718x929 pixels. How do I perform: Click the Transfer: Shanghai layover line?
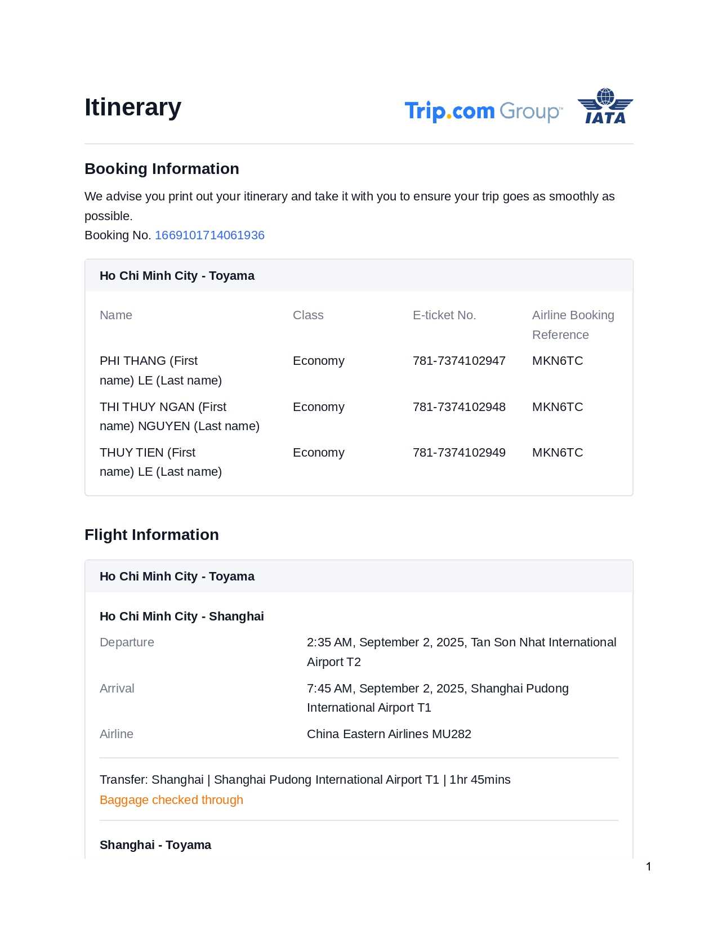click(x=305, y=780)
